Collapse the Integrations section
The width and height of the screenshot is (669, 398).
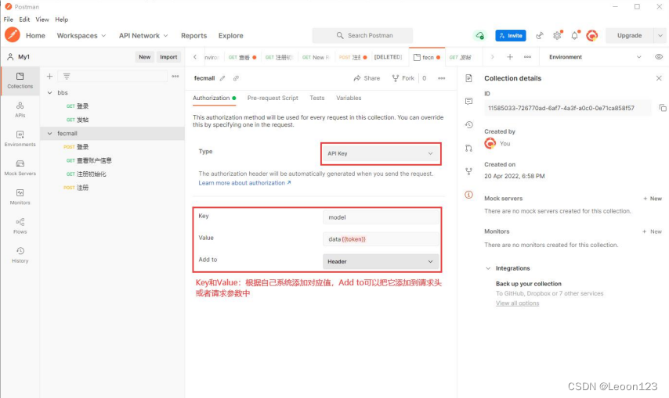click(x=488, y=268)
